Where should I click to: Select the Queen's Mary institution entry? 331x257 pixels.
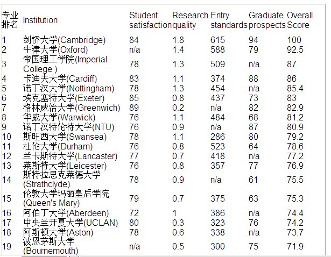66,198
